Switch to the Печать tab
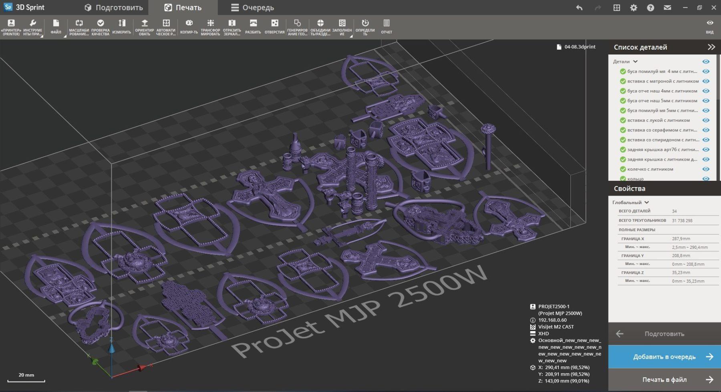 [183, 8]
